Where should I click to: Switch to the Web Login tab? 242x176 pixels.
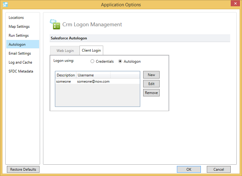(65, 50)
